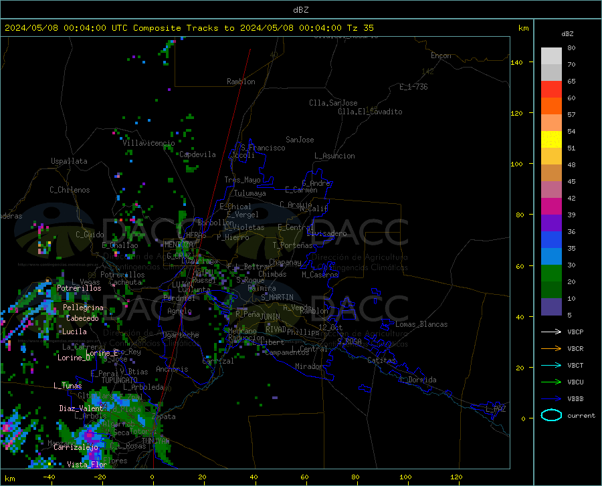Click the Tulumaya location label
This screenshot has height=486, width=602.
point(250,193)
